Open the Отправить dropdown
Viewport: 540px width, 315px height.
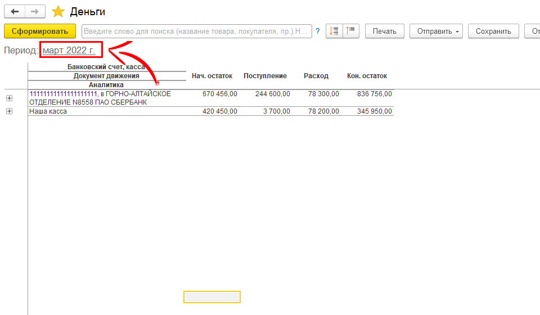(x=435, y=31)
